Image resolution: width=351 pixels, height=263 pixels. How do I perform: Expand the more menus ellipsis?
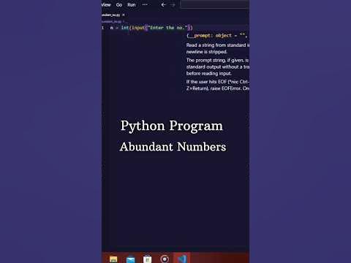pyautogui.click(x=145, y=4)
